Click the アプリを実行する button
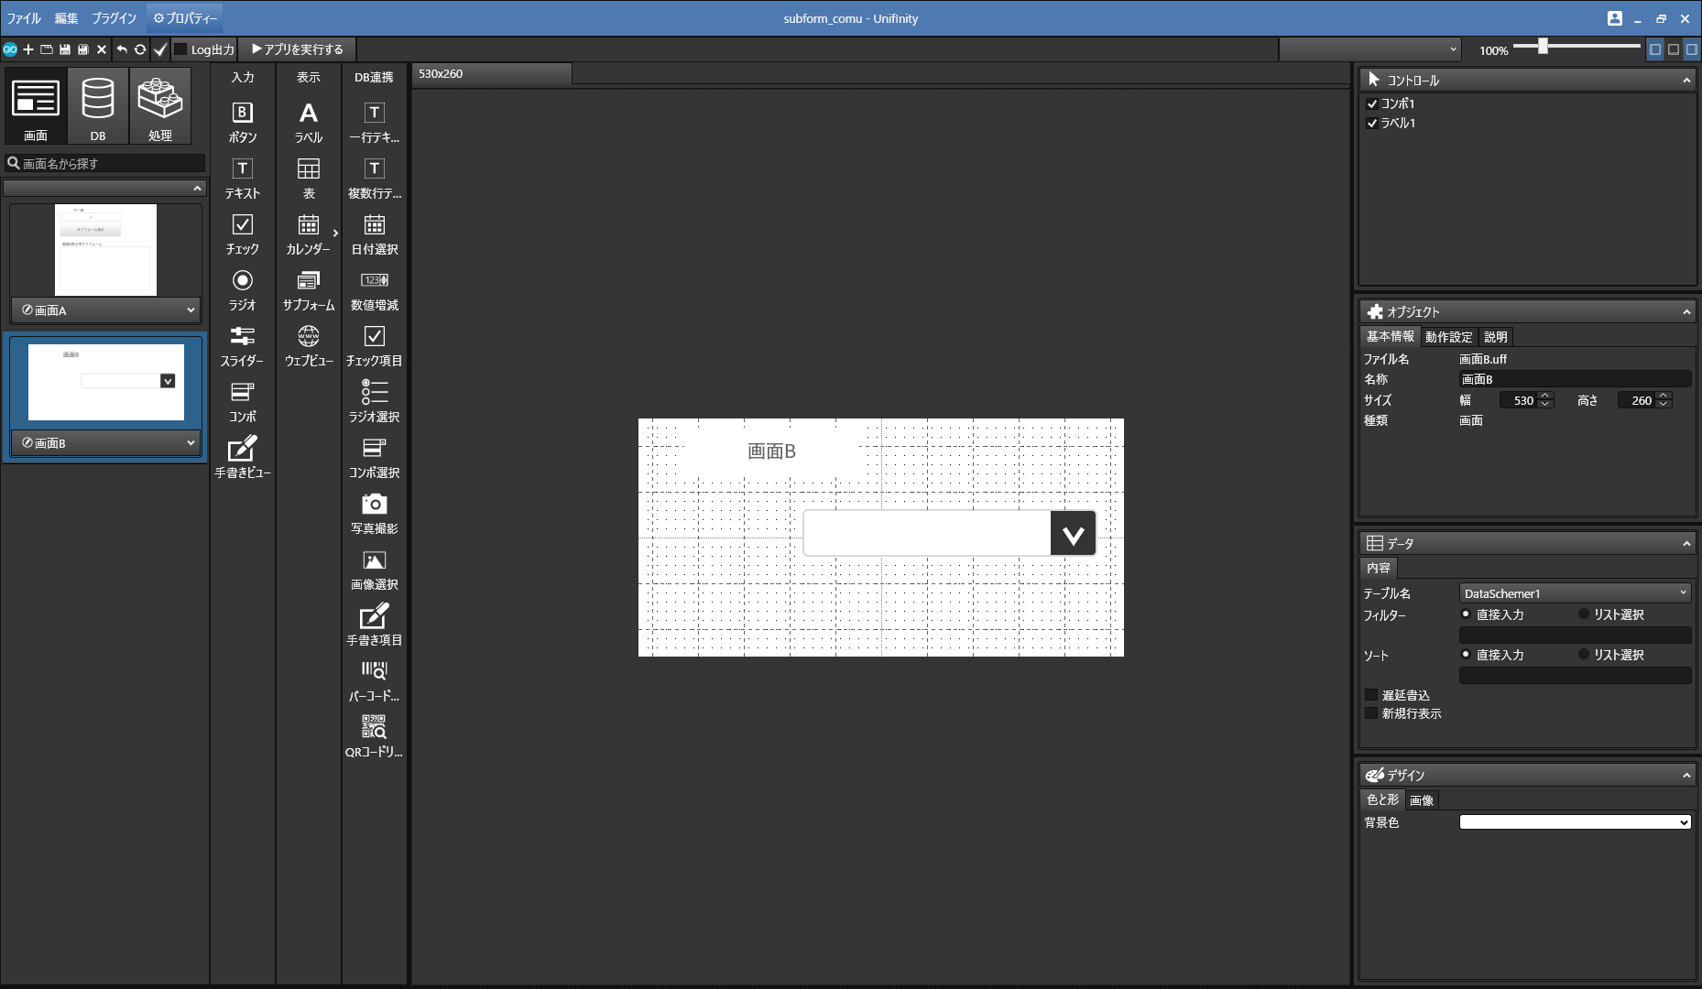Screen dimensions: 1702x989 (298, 49)
